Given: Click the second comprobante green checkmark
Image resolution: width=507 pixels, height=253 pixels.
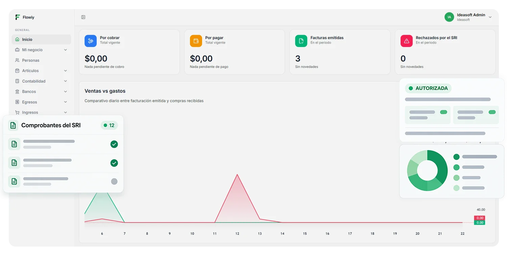Looking at the screenshot, I should [114, 163].
